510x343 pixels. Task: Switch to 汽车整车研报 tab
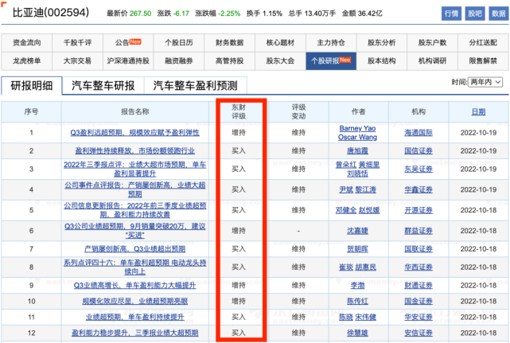click(x=103, y=86)
